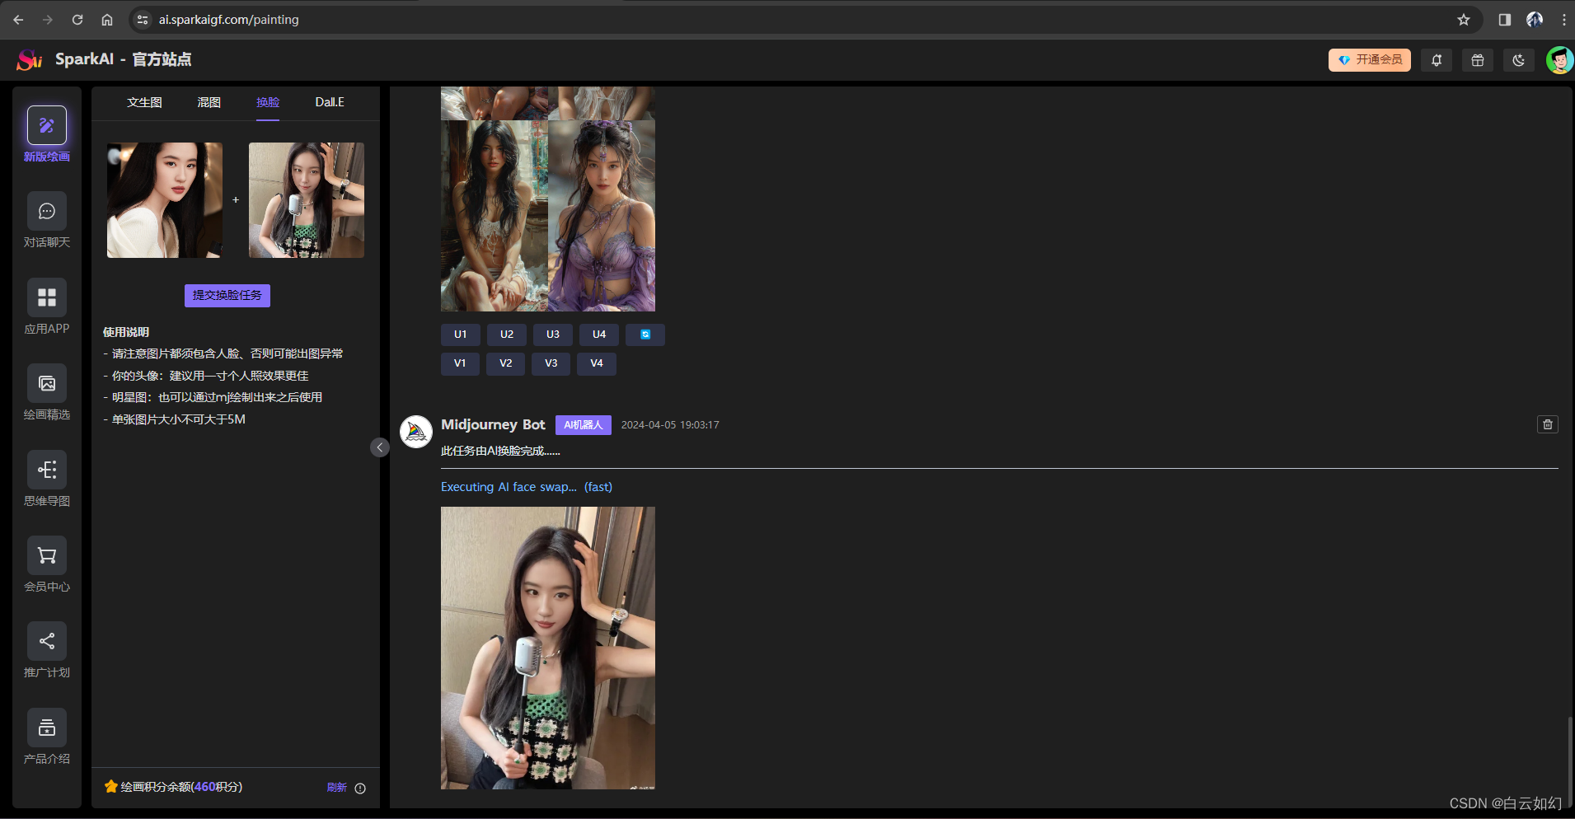Toggle dark mode with the moon icon
The width and height of the screenshot is (1575, 819).
click(x=1519, y=60)
